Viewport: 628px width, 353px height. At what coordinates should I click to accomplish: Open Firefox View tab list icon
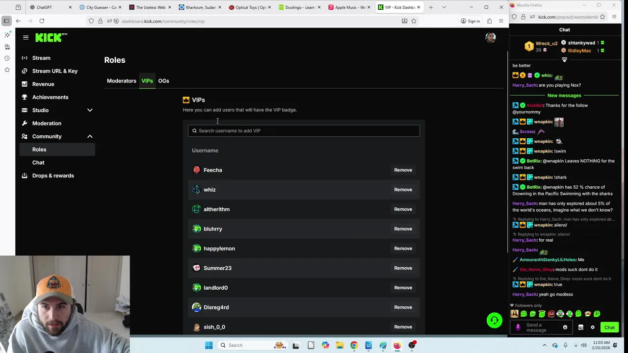pyautogui.click(x=18, y=7)
